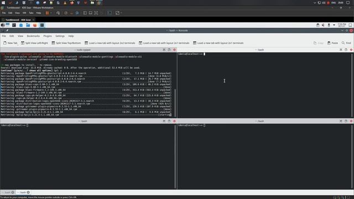Close the bottom-left bash pane
The width and height of the screenshot is (354, 199).
coord(174,121)
